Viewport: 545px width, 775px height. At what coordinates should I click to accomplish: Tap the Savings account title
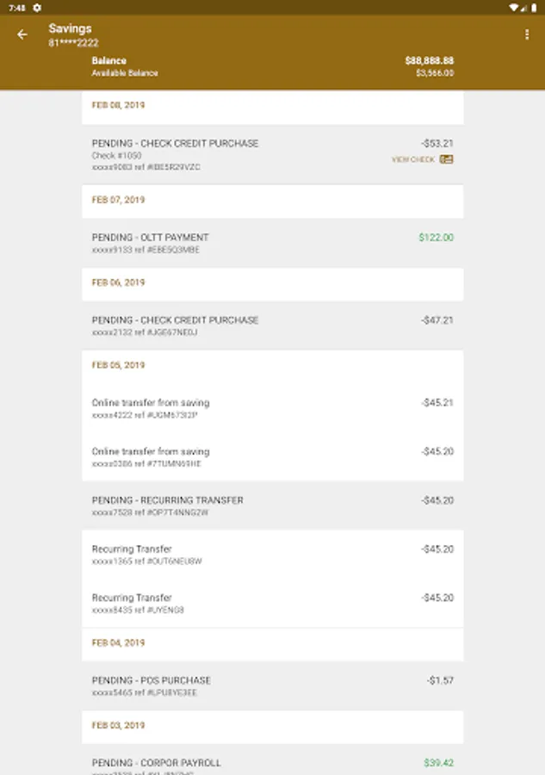coord(70,28)
